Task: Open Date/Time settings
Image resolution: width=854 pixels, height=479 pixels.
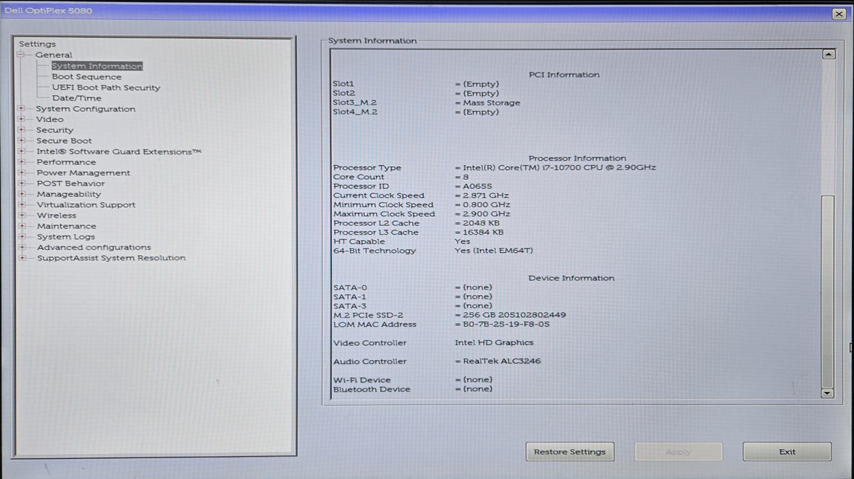Action: point(77,98)
